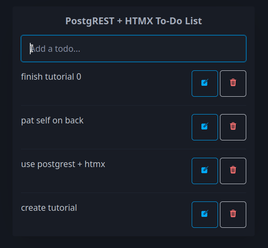Click the 'To-Do List' words in the heading

tap(179, 21)
